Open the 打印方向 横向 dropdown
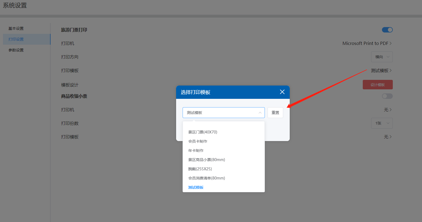The width and height of the screenshot is (422, 222). point(382,57)
